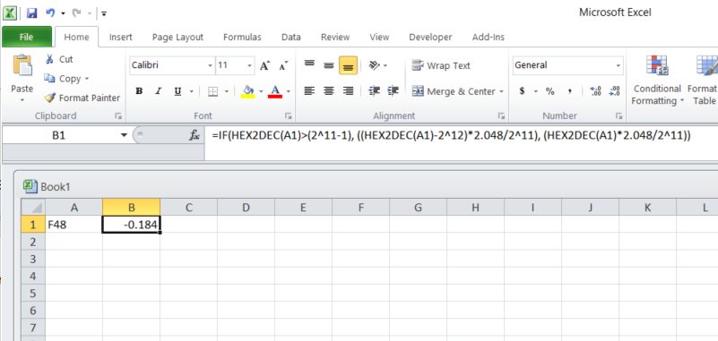Screen dimensions: 718x341
Task: Open the Customize Quick Access Toolbar arrow
Action: coord(104,13)
